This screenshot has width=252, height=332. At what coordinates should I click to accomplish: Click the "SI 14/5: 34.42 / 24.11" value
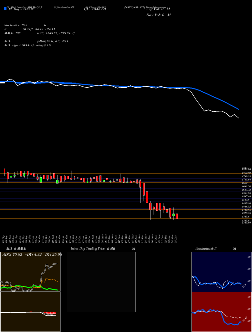[x=39, y=29]
